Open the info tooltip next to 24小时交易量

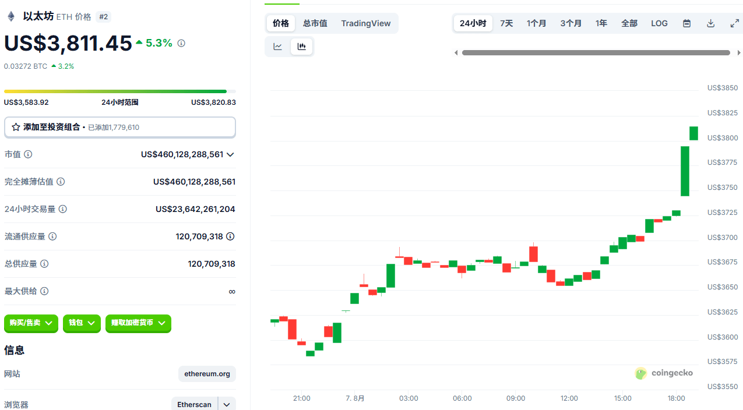[x=63, y=209]
